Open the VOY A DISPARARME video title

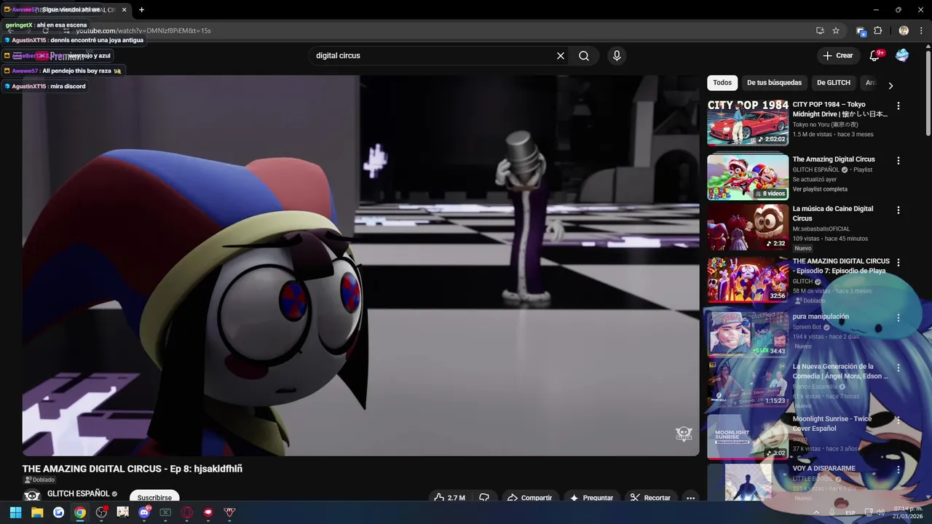click(824, 468)
